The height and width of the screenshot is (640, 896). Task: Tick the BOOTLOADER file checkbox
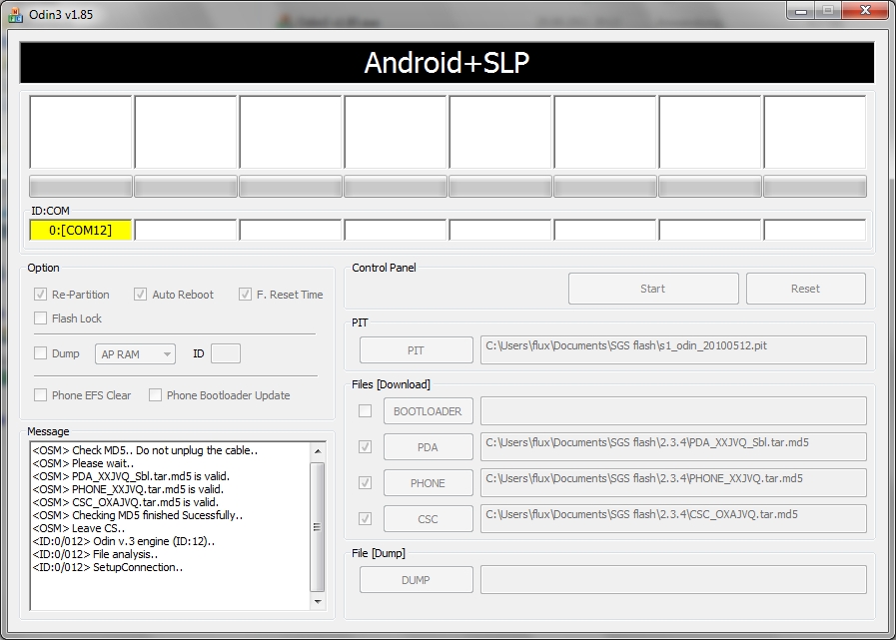[x=365, y=410]
